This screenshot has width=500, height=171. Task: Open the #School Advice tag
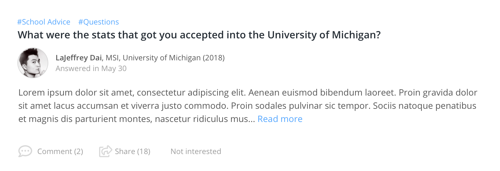(x=44, y=22)
